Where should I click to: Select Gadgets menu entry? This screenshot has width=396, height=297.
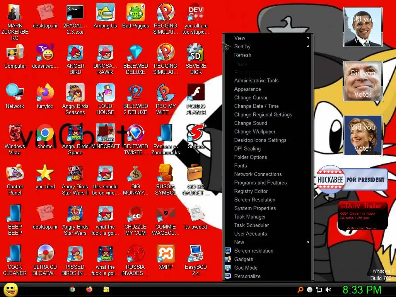click(268, 259)
